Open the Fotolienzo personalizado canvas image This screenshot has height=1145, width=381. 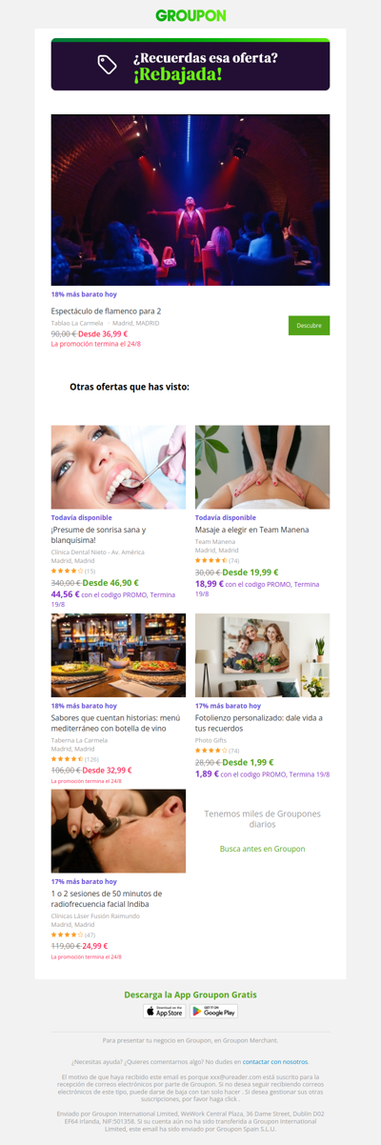coord(262,655)
